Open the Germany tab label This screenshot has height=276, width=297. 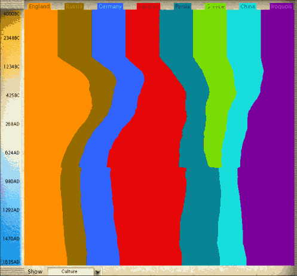pos(110,7)
